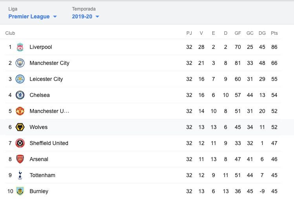Click the Sheffield United crest icon
Image resolution: width=294 pixels, height=199 pixels.
(x=20, y=143)
